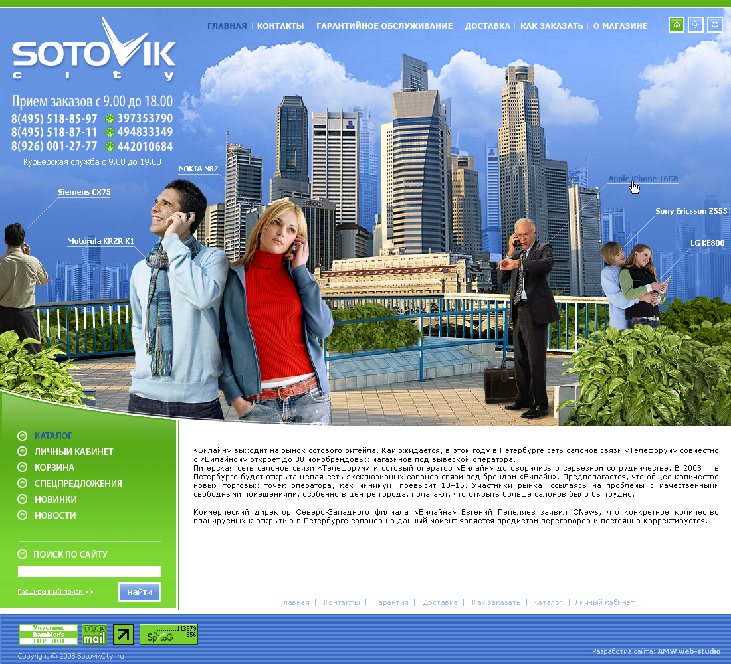Open Rasshirennyi poisk advanced search link

pyautogui.click(x=50, y=591)
